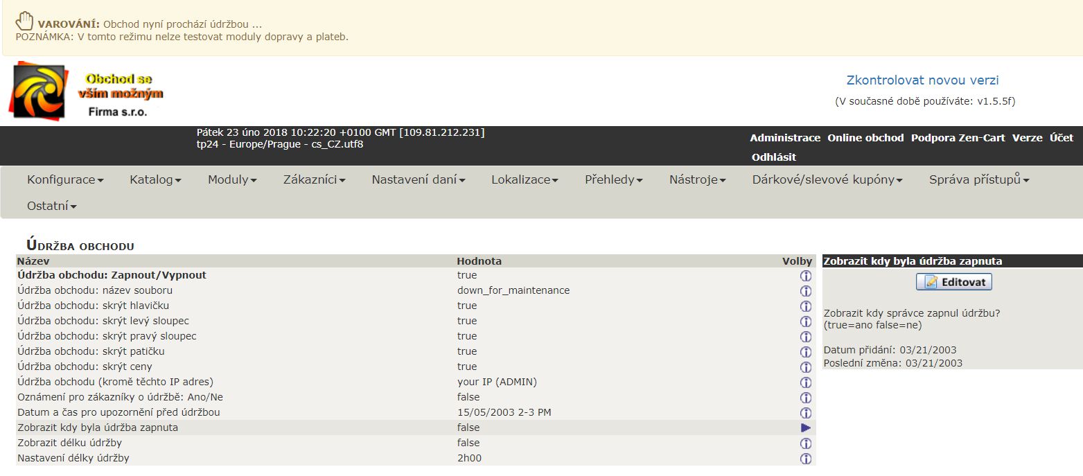
Task: Click info icon for 'Údržba obchodu: Zapnout/Vypnout' row
Action: click(805, 276)
